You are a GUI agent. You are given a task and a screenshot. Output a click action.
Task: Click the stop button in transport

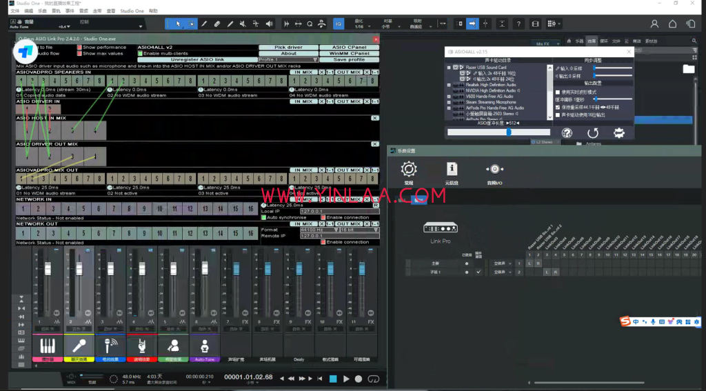point(333,379)
